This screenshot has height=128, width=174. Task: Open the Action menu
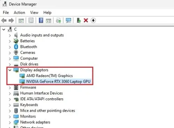[19, 13]
